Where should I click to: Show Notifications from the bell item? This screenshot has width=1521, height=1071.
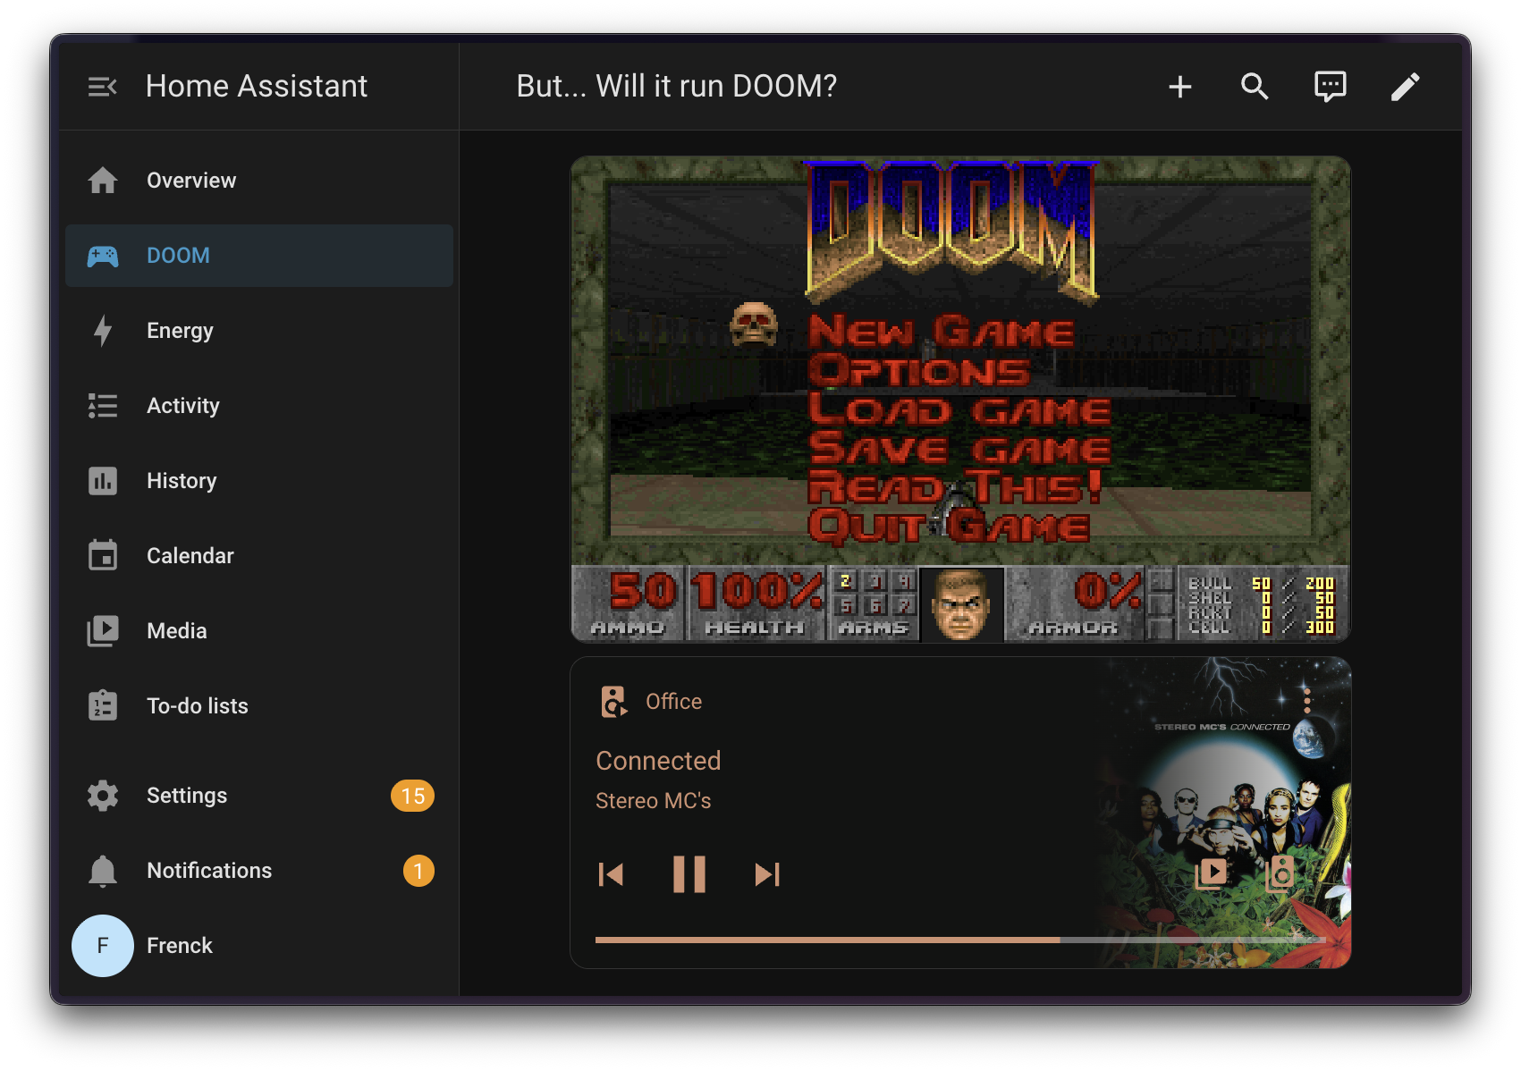point(259,871)
